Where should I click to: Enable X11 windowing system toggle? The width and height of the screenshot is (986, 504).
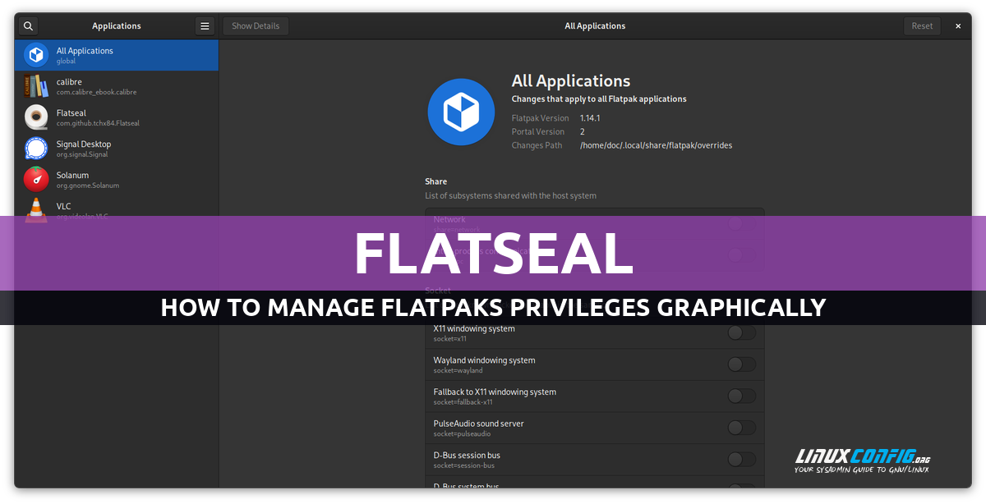pos(741,332)
